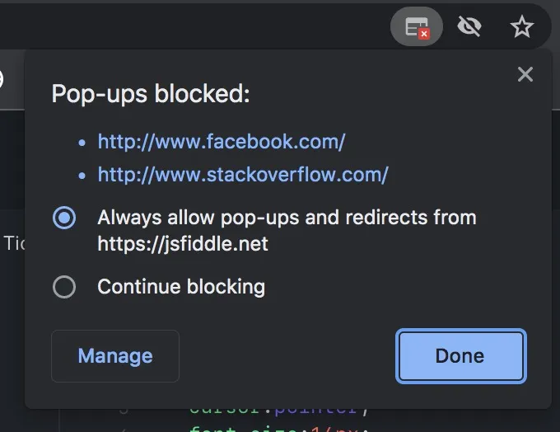Click the pop-up blocked icon in address bar

point(417,27)
